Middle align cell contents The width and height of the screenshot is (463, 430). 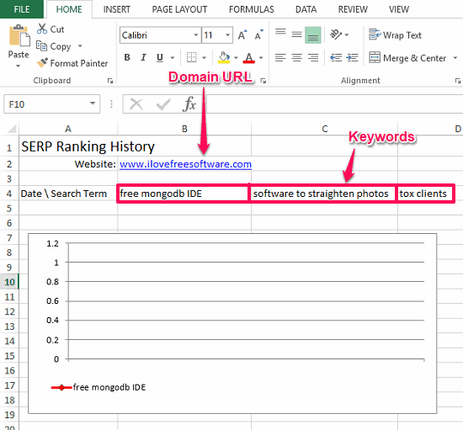pyautogui.click(x=296, y=35)
